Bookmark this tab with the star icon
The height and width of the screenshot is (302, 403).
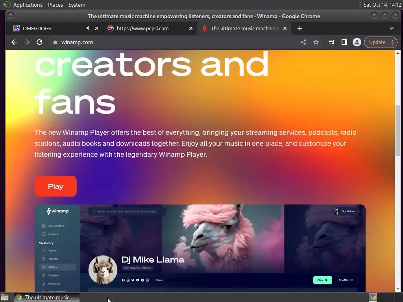pos(316,42)
